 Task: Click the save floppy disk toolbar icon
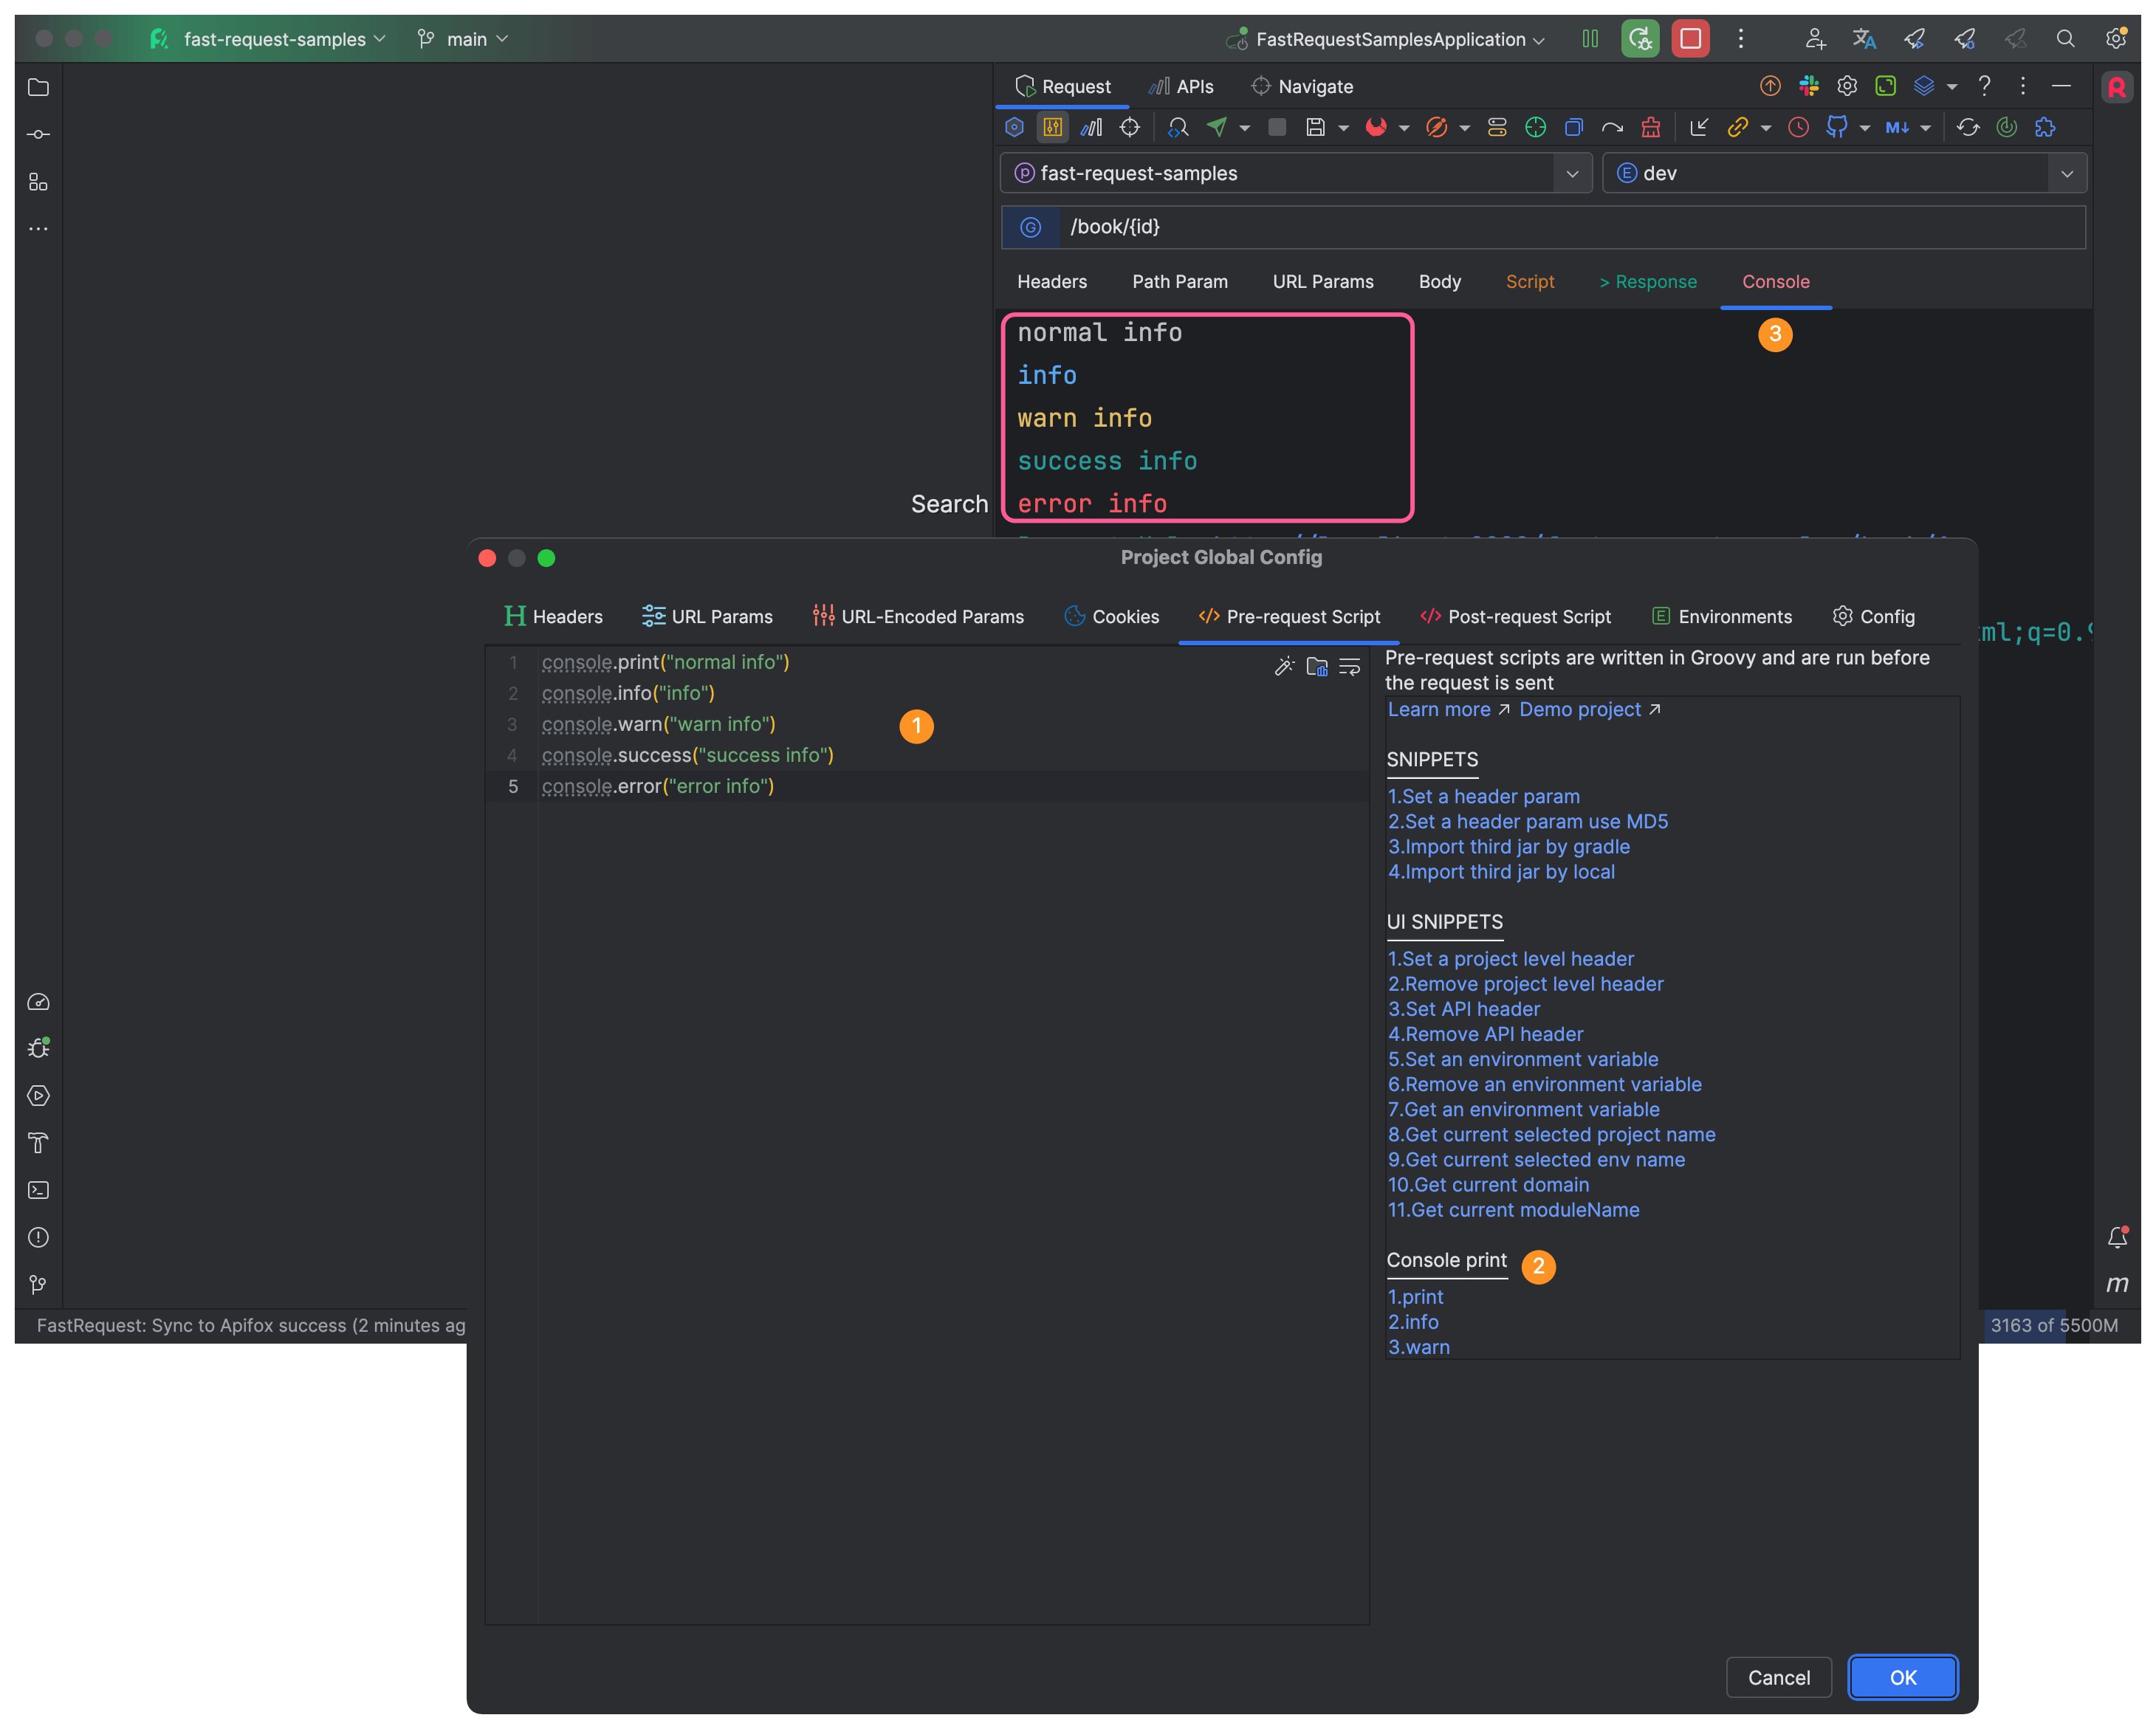(1315, 127)
